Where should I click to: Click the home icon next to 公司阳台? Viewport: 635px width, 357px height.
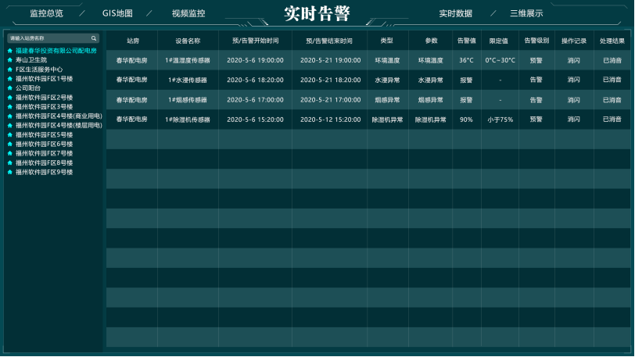10,88
